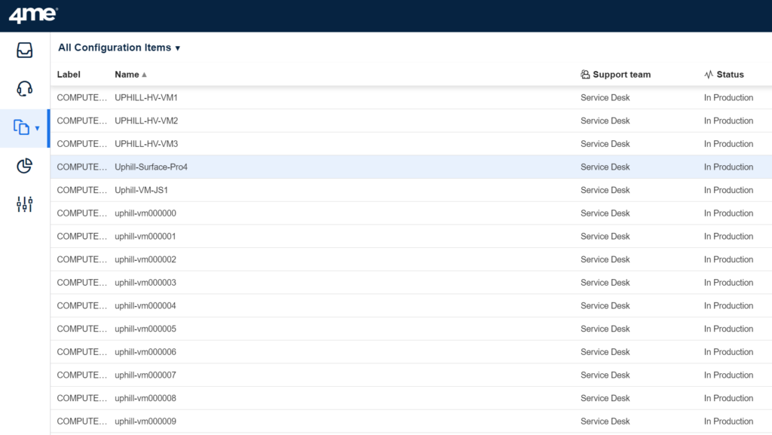
Task: Click the person icon beside Support team
Action: tap(586, 74)
